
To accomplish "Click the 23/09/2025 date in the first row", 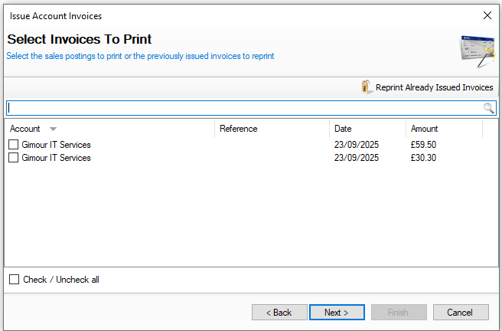I will pos(356,145).
